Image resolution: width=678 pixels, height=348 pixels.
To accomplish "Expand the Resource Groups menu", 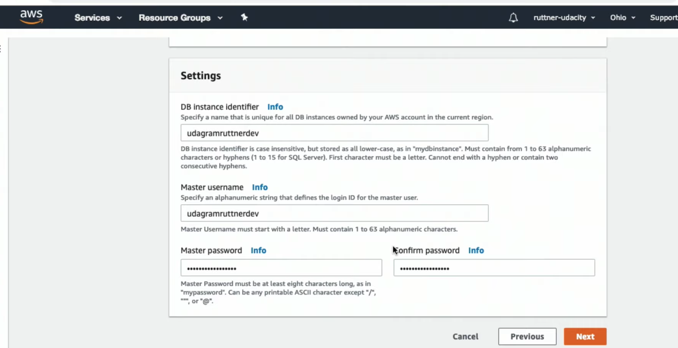I will coord(180,18).
